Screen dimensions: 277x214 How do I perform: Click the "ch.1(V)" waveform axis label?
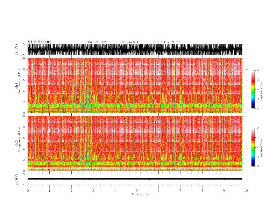pos(17,50)
